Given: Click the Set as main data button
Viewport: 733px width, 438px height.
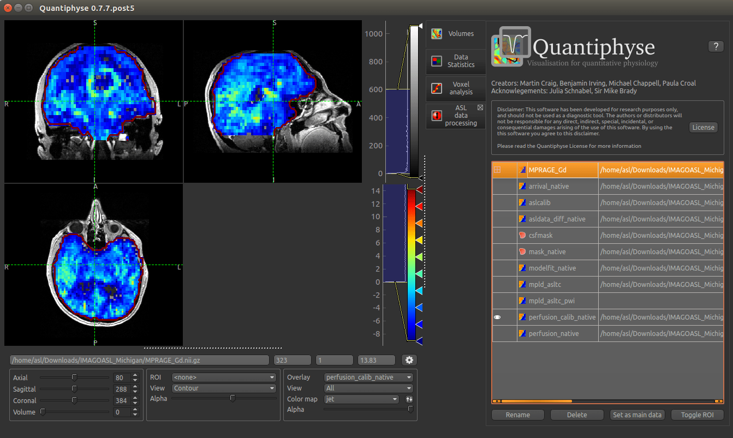Looking at the screenshot, I should coord(637,415).
